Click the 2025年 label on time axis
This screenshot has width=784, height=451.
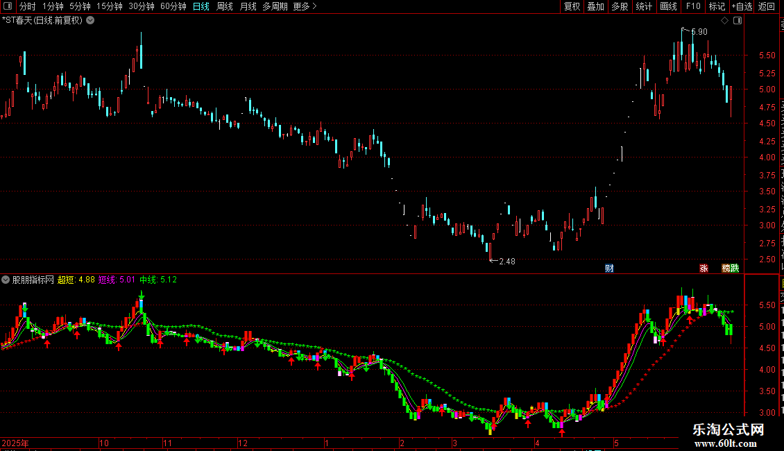[15, 443]
